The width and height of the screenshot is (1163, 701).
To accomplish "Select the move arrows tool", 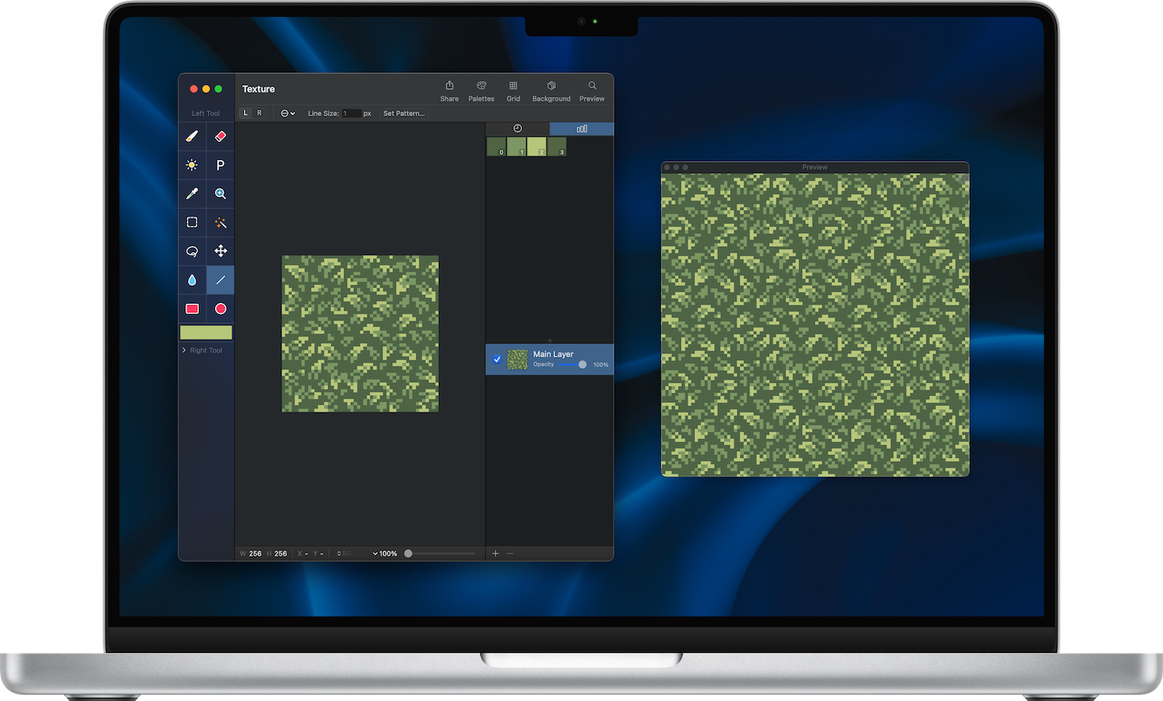I will tap(221, 251).
